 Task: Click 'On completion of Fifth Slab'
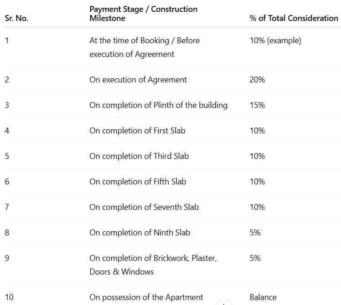click(x=138, y=182)
